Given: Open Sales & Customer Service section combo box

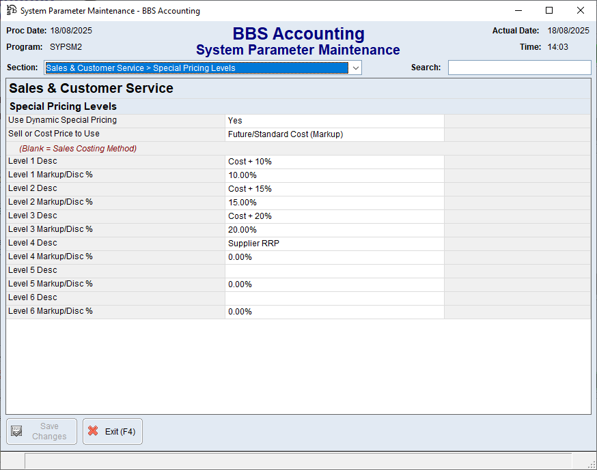Looking at the screenshot, I should (x=197, y=68).
